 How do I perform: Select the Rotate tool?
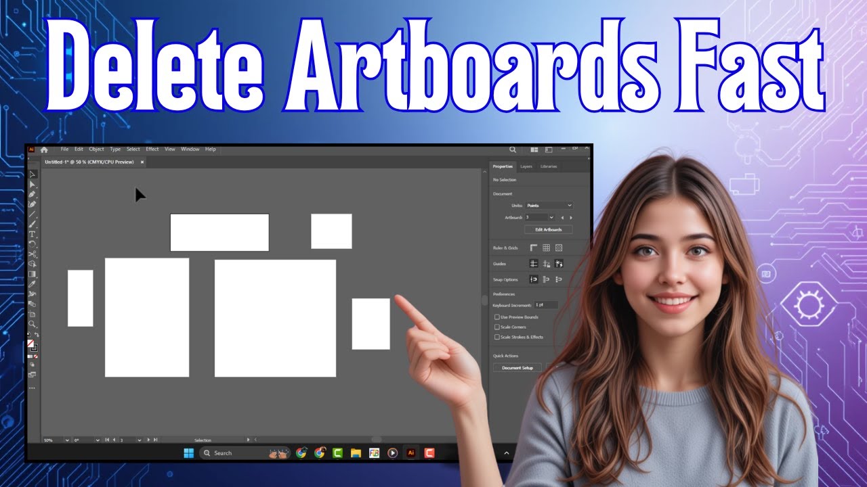click(x=32, y=244)
